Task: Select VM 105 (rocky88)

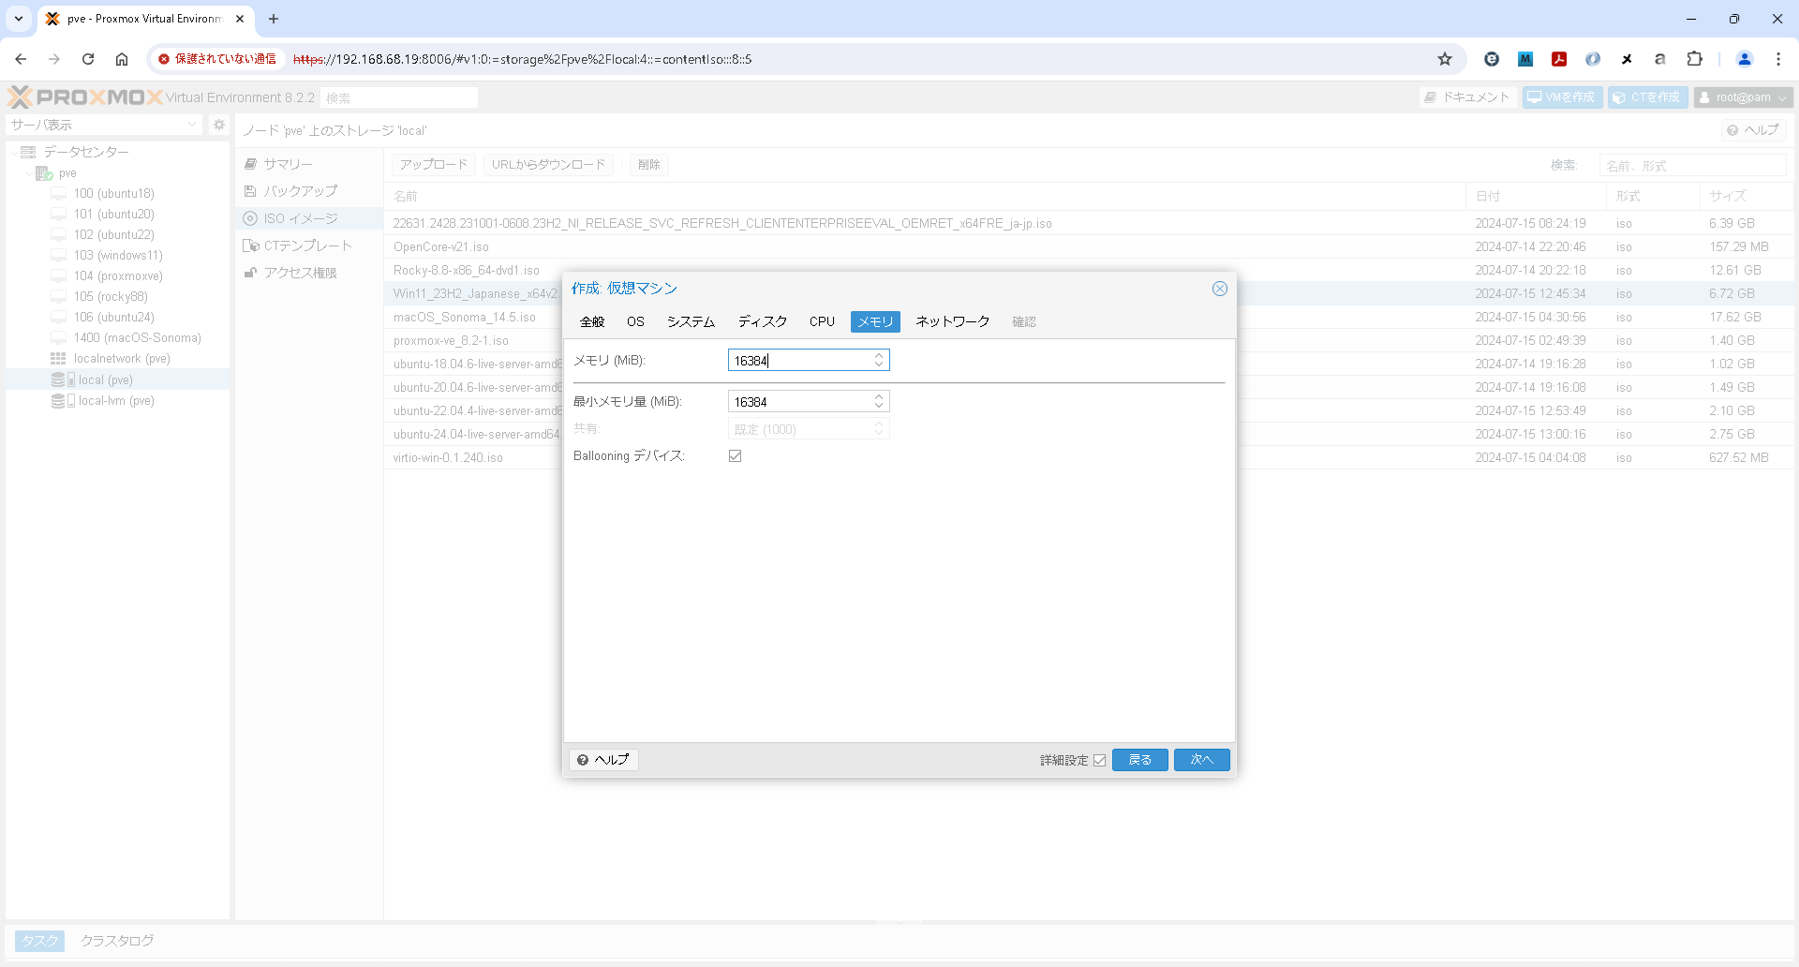Action: (x=111, y=297)
